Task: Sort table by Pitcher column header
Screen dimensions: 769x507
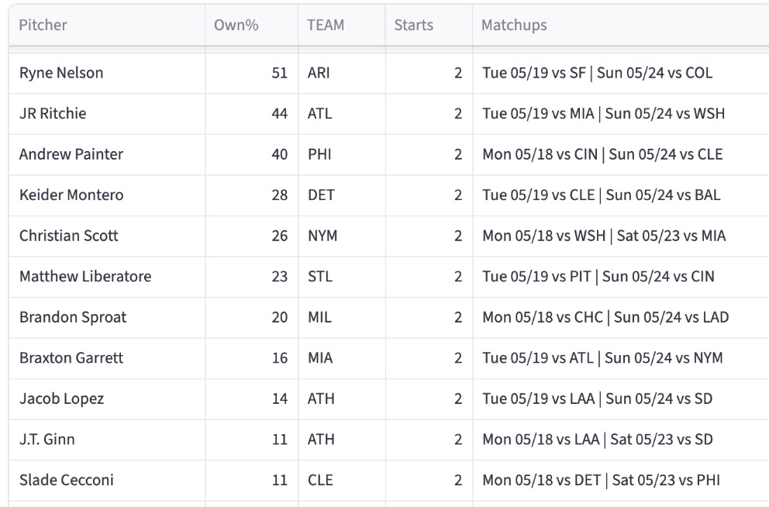Action: pyautogui.click(x=43, y=25)
